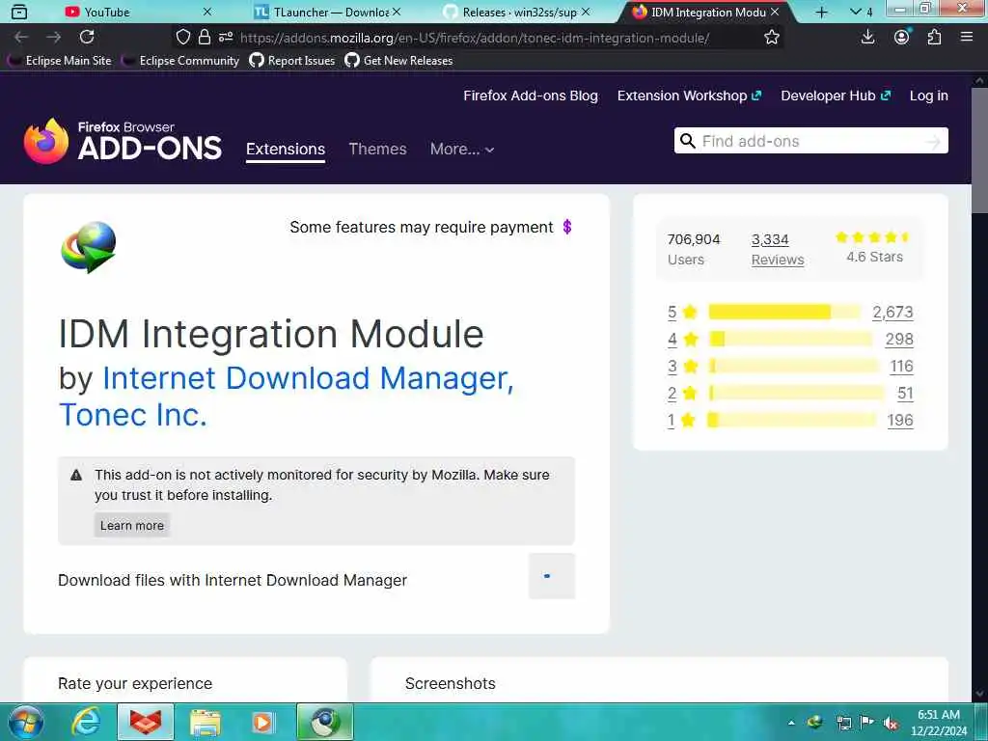Click the muted volume tray icon
The image size is (988, 741).
pyautogui.click(x=891, y=723)
